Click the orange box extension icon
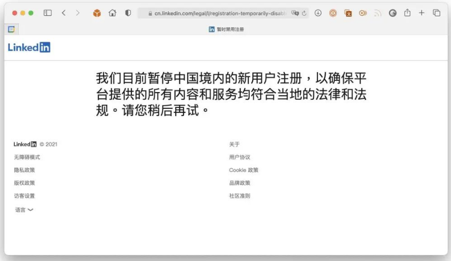Image resolution: width=451 pixels, height=261 pixels. tap(97, 13)
